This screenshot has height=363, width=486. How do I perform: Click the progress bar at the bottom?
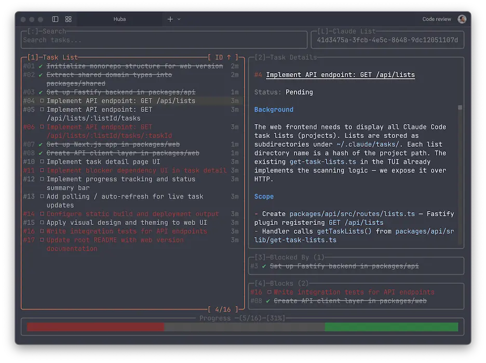[241, 327]
